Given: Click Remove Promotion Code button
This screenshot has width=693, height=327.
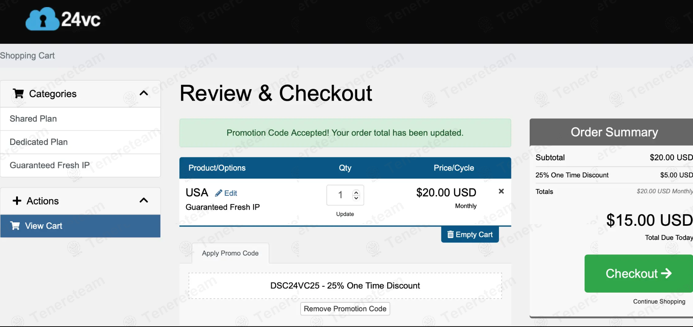Looking at the screenshot, I should click(345, 309).
